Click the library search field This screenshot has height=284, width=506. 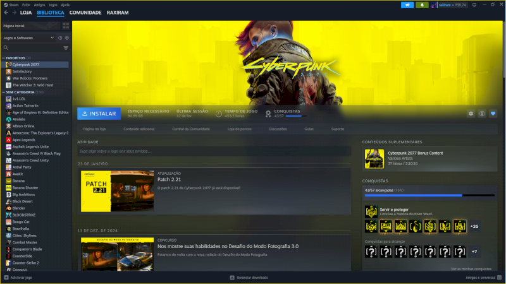tap(34, 48)
